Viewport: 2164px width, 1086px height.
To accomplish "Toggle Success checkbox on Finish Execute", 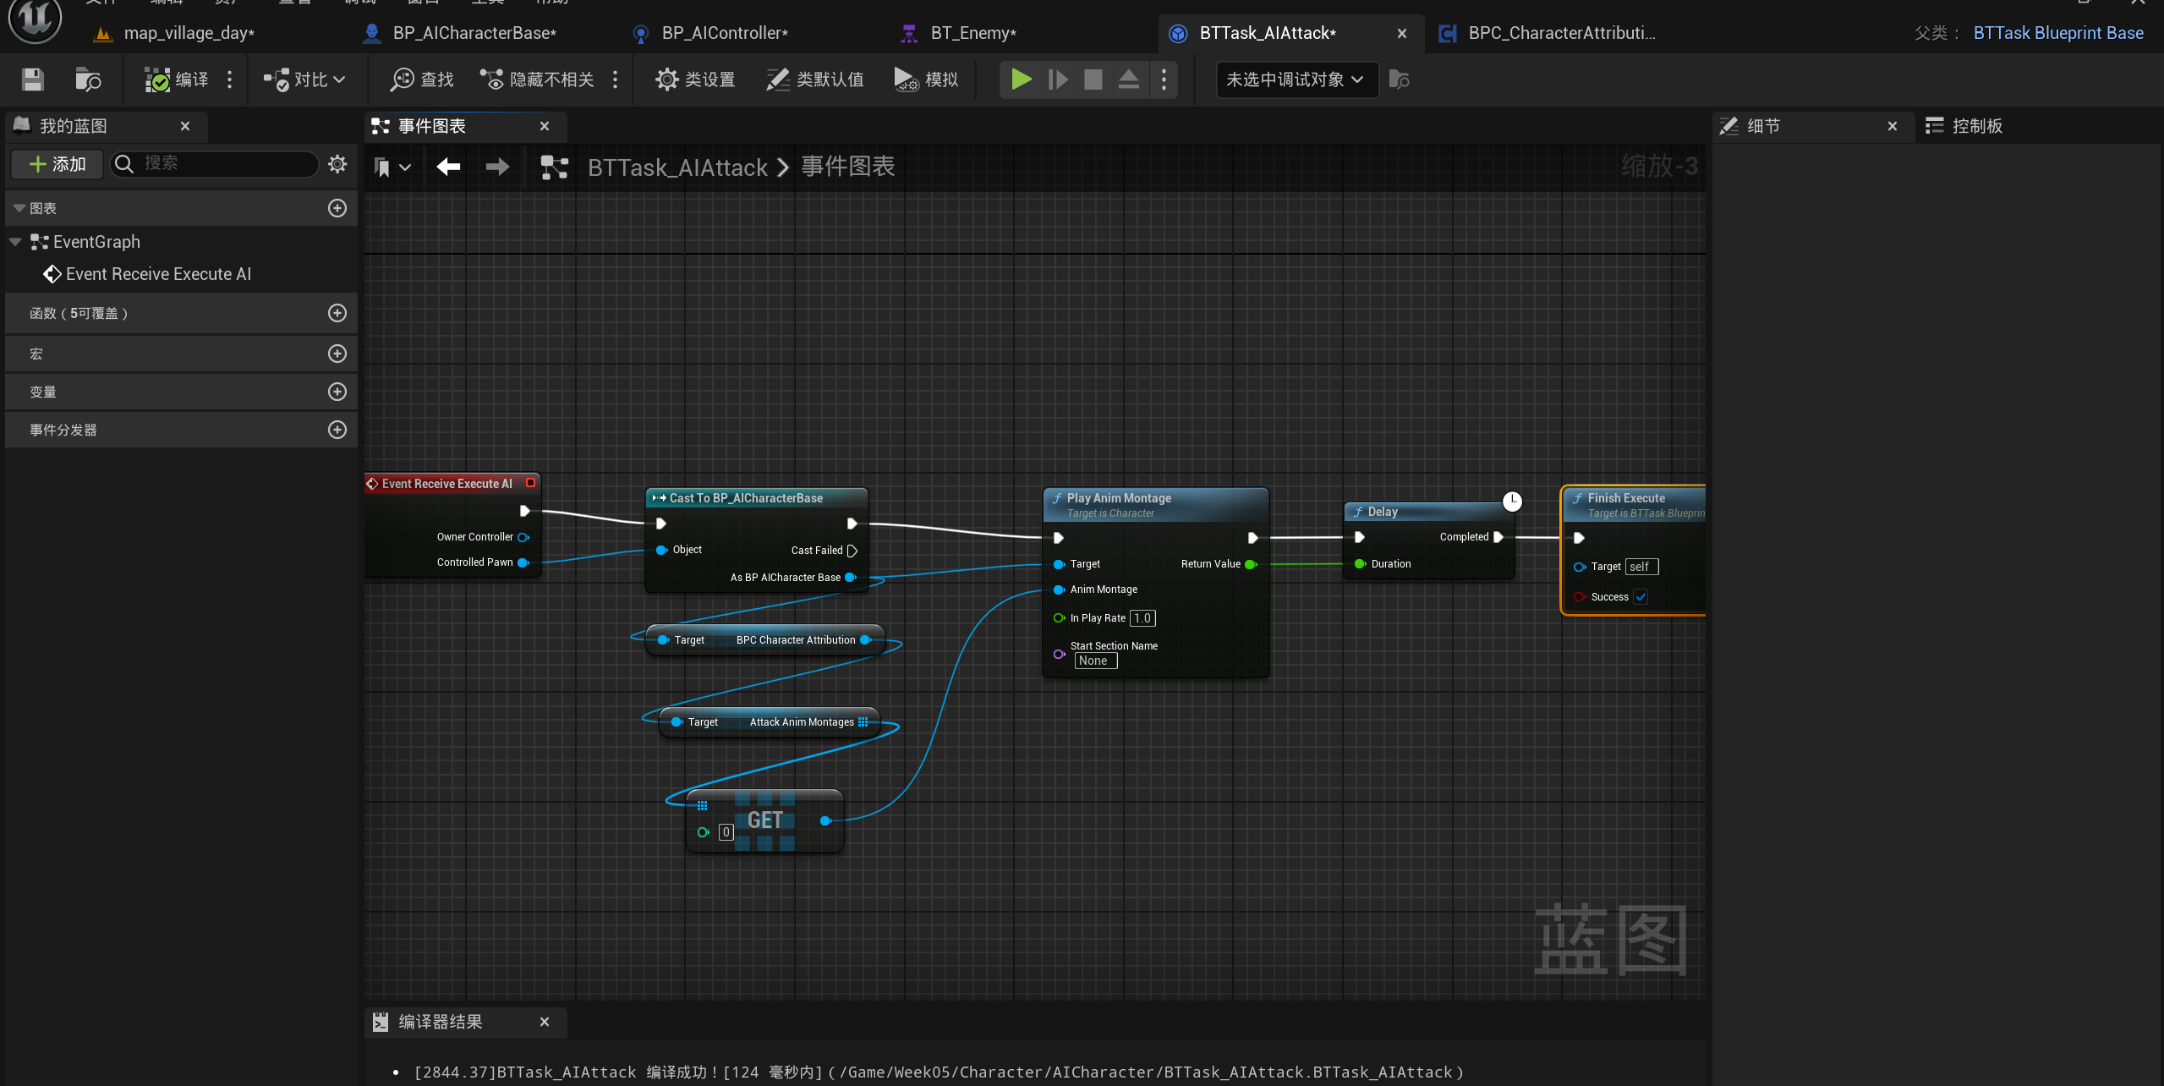I will point(1641,597).
